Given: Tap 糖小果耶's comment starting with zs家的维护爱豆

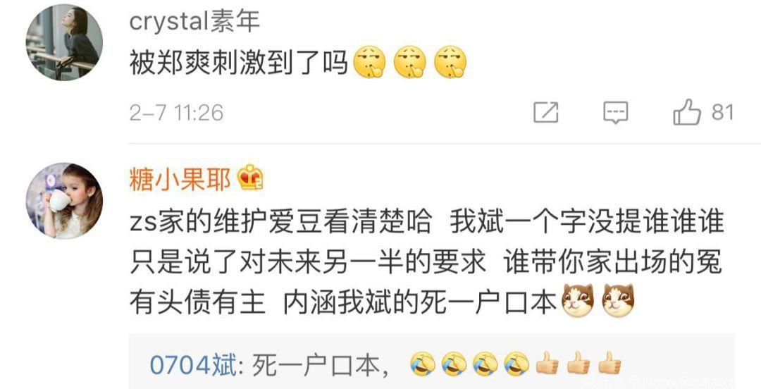Looking at the screenshot, I should (426, 262).
